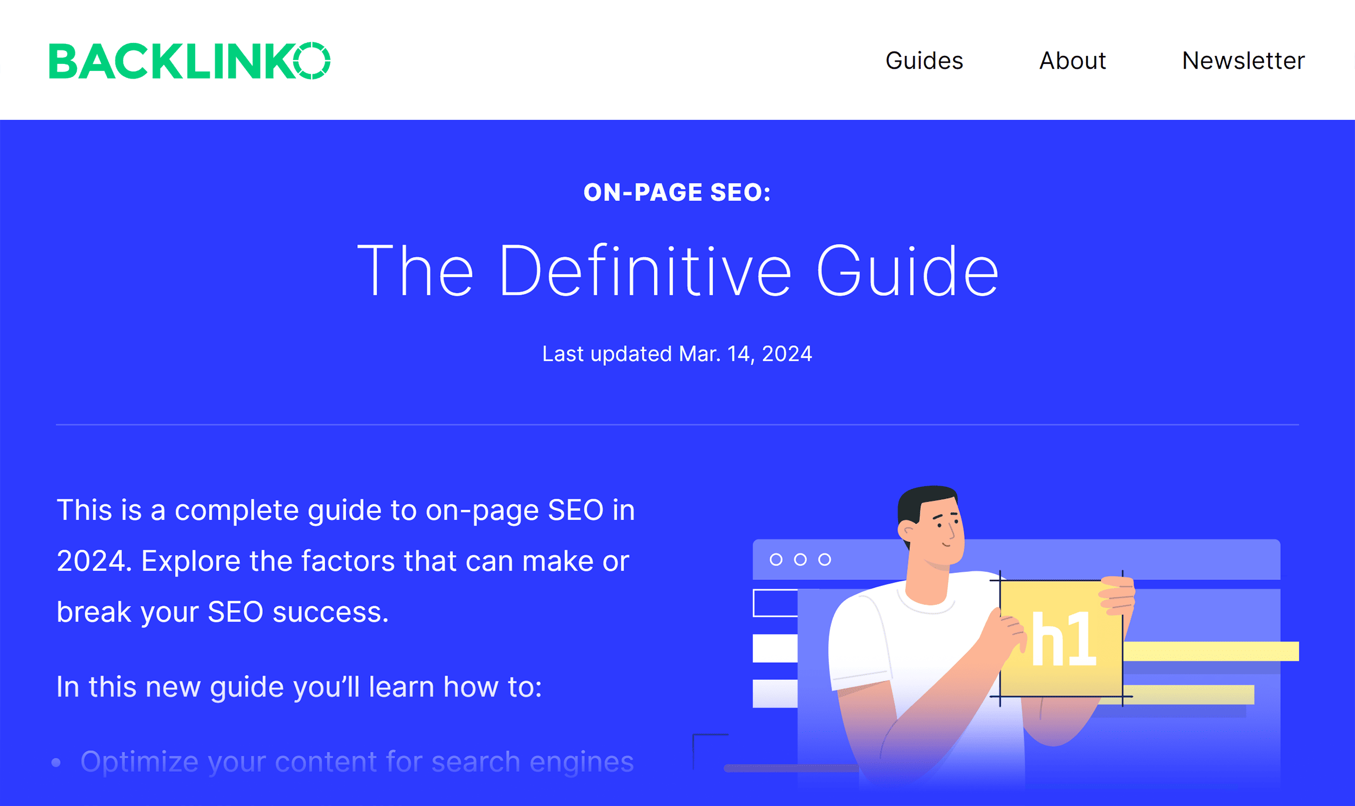The height and width of the screenshot is (806, 1355).
Task: Click the Backlinko logo
Action: [x=189, y=61]
